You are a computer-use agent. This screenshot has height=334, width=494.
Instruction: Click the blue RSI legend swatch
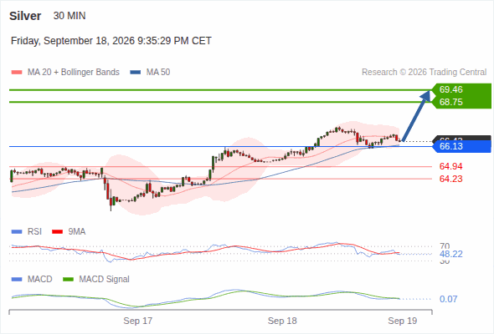(x=17, y=232)
